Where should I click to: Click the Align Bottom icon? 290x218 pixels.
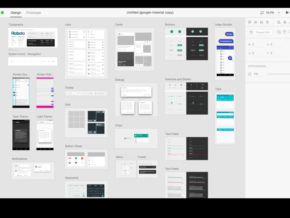click(261, 22)
